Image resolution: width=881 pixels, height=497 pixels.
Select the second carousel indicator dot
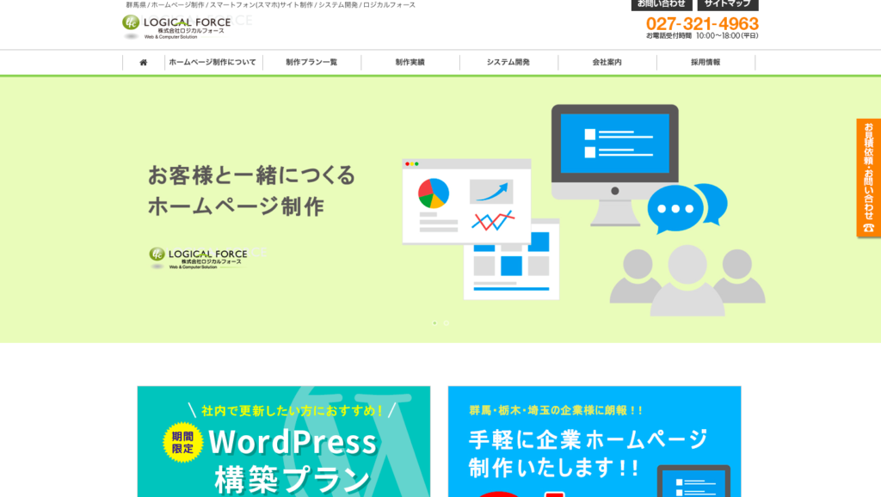click(x=446, y=324)
